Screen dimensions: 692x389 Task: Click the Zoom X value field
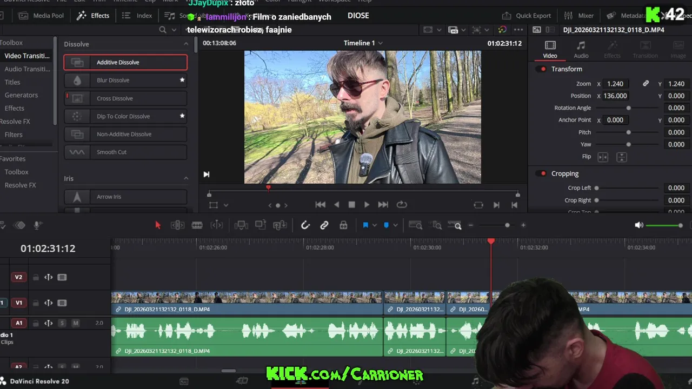(615, 84)
